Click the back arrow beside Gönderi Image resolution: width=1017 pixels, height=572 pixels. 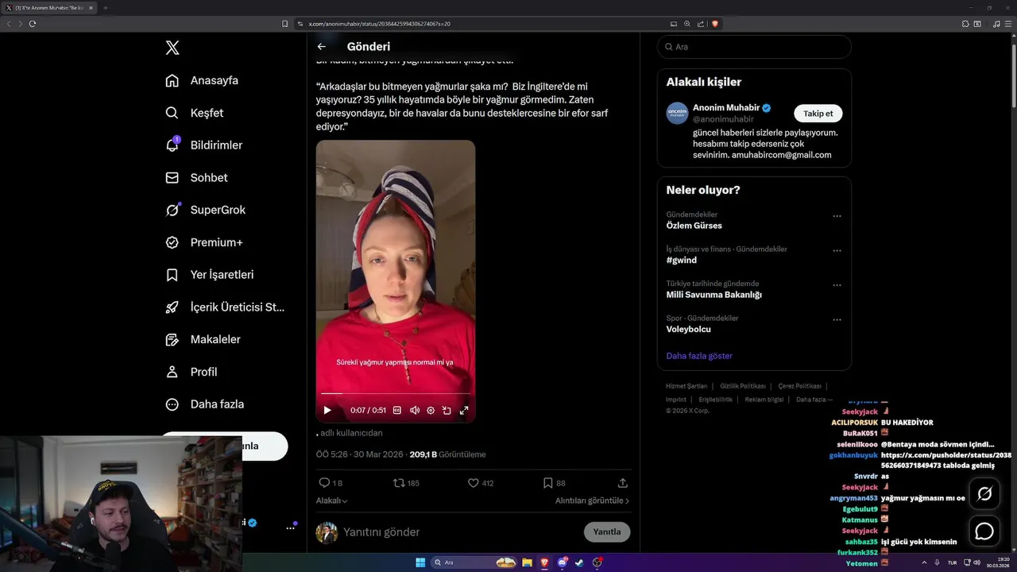click(322, 47)
